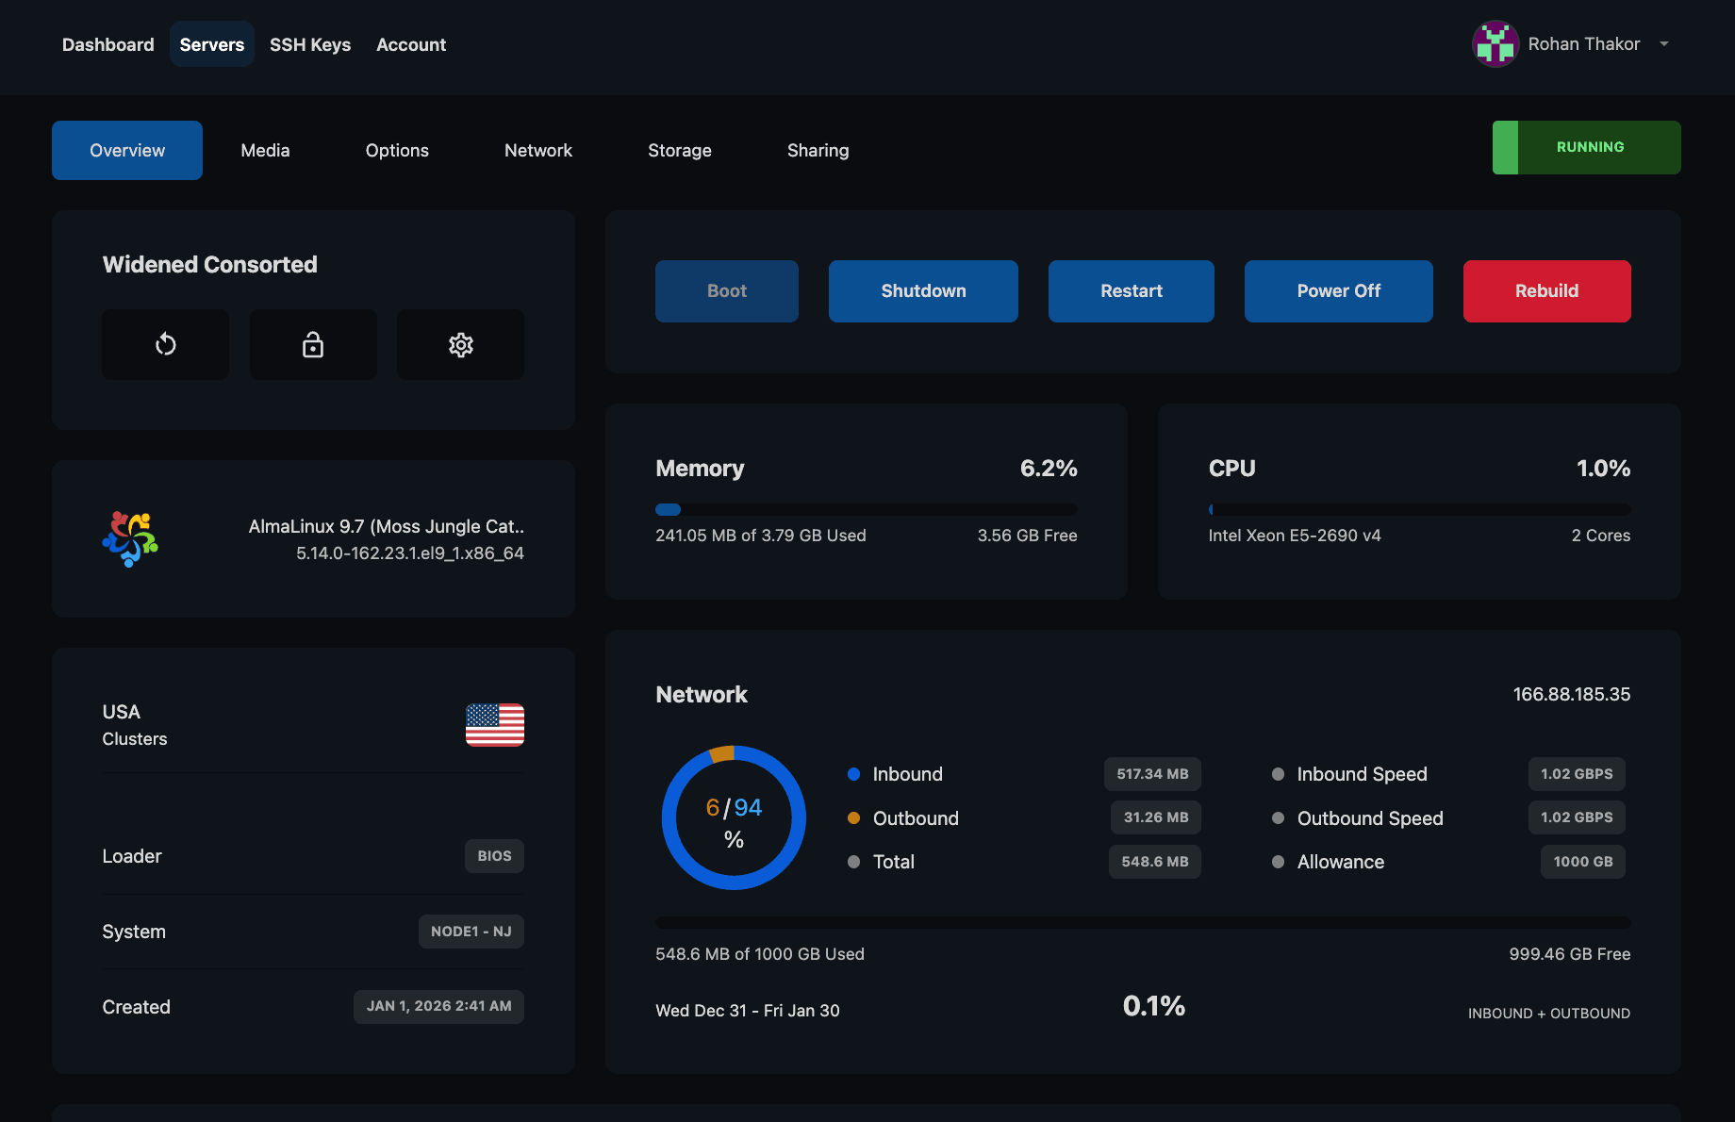Image resolution: width=1735 pixels, height=1122 pixels.
Task: Restart the server with Restart button
Action: click(x=1131, y=291)
